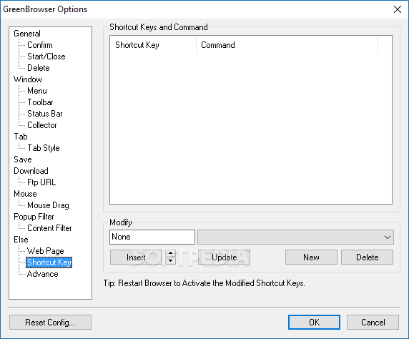The height and width of the screenshot is (339, 409).
Task: Select the Toolbar tree item
Action: 40,102
